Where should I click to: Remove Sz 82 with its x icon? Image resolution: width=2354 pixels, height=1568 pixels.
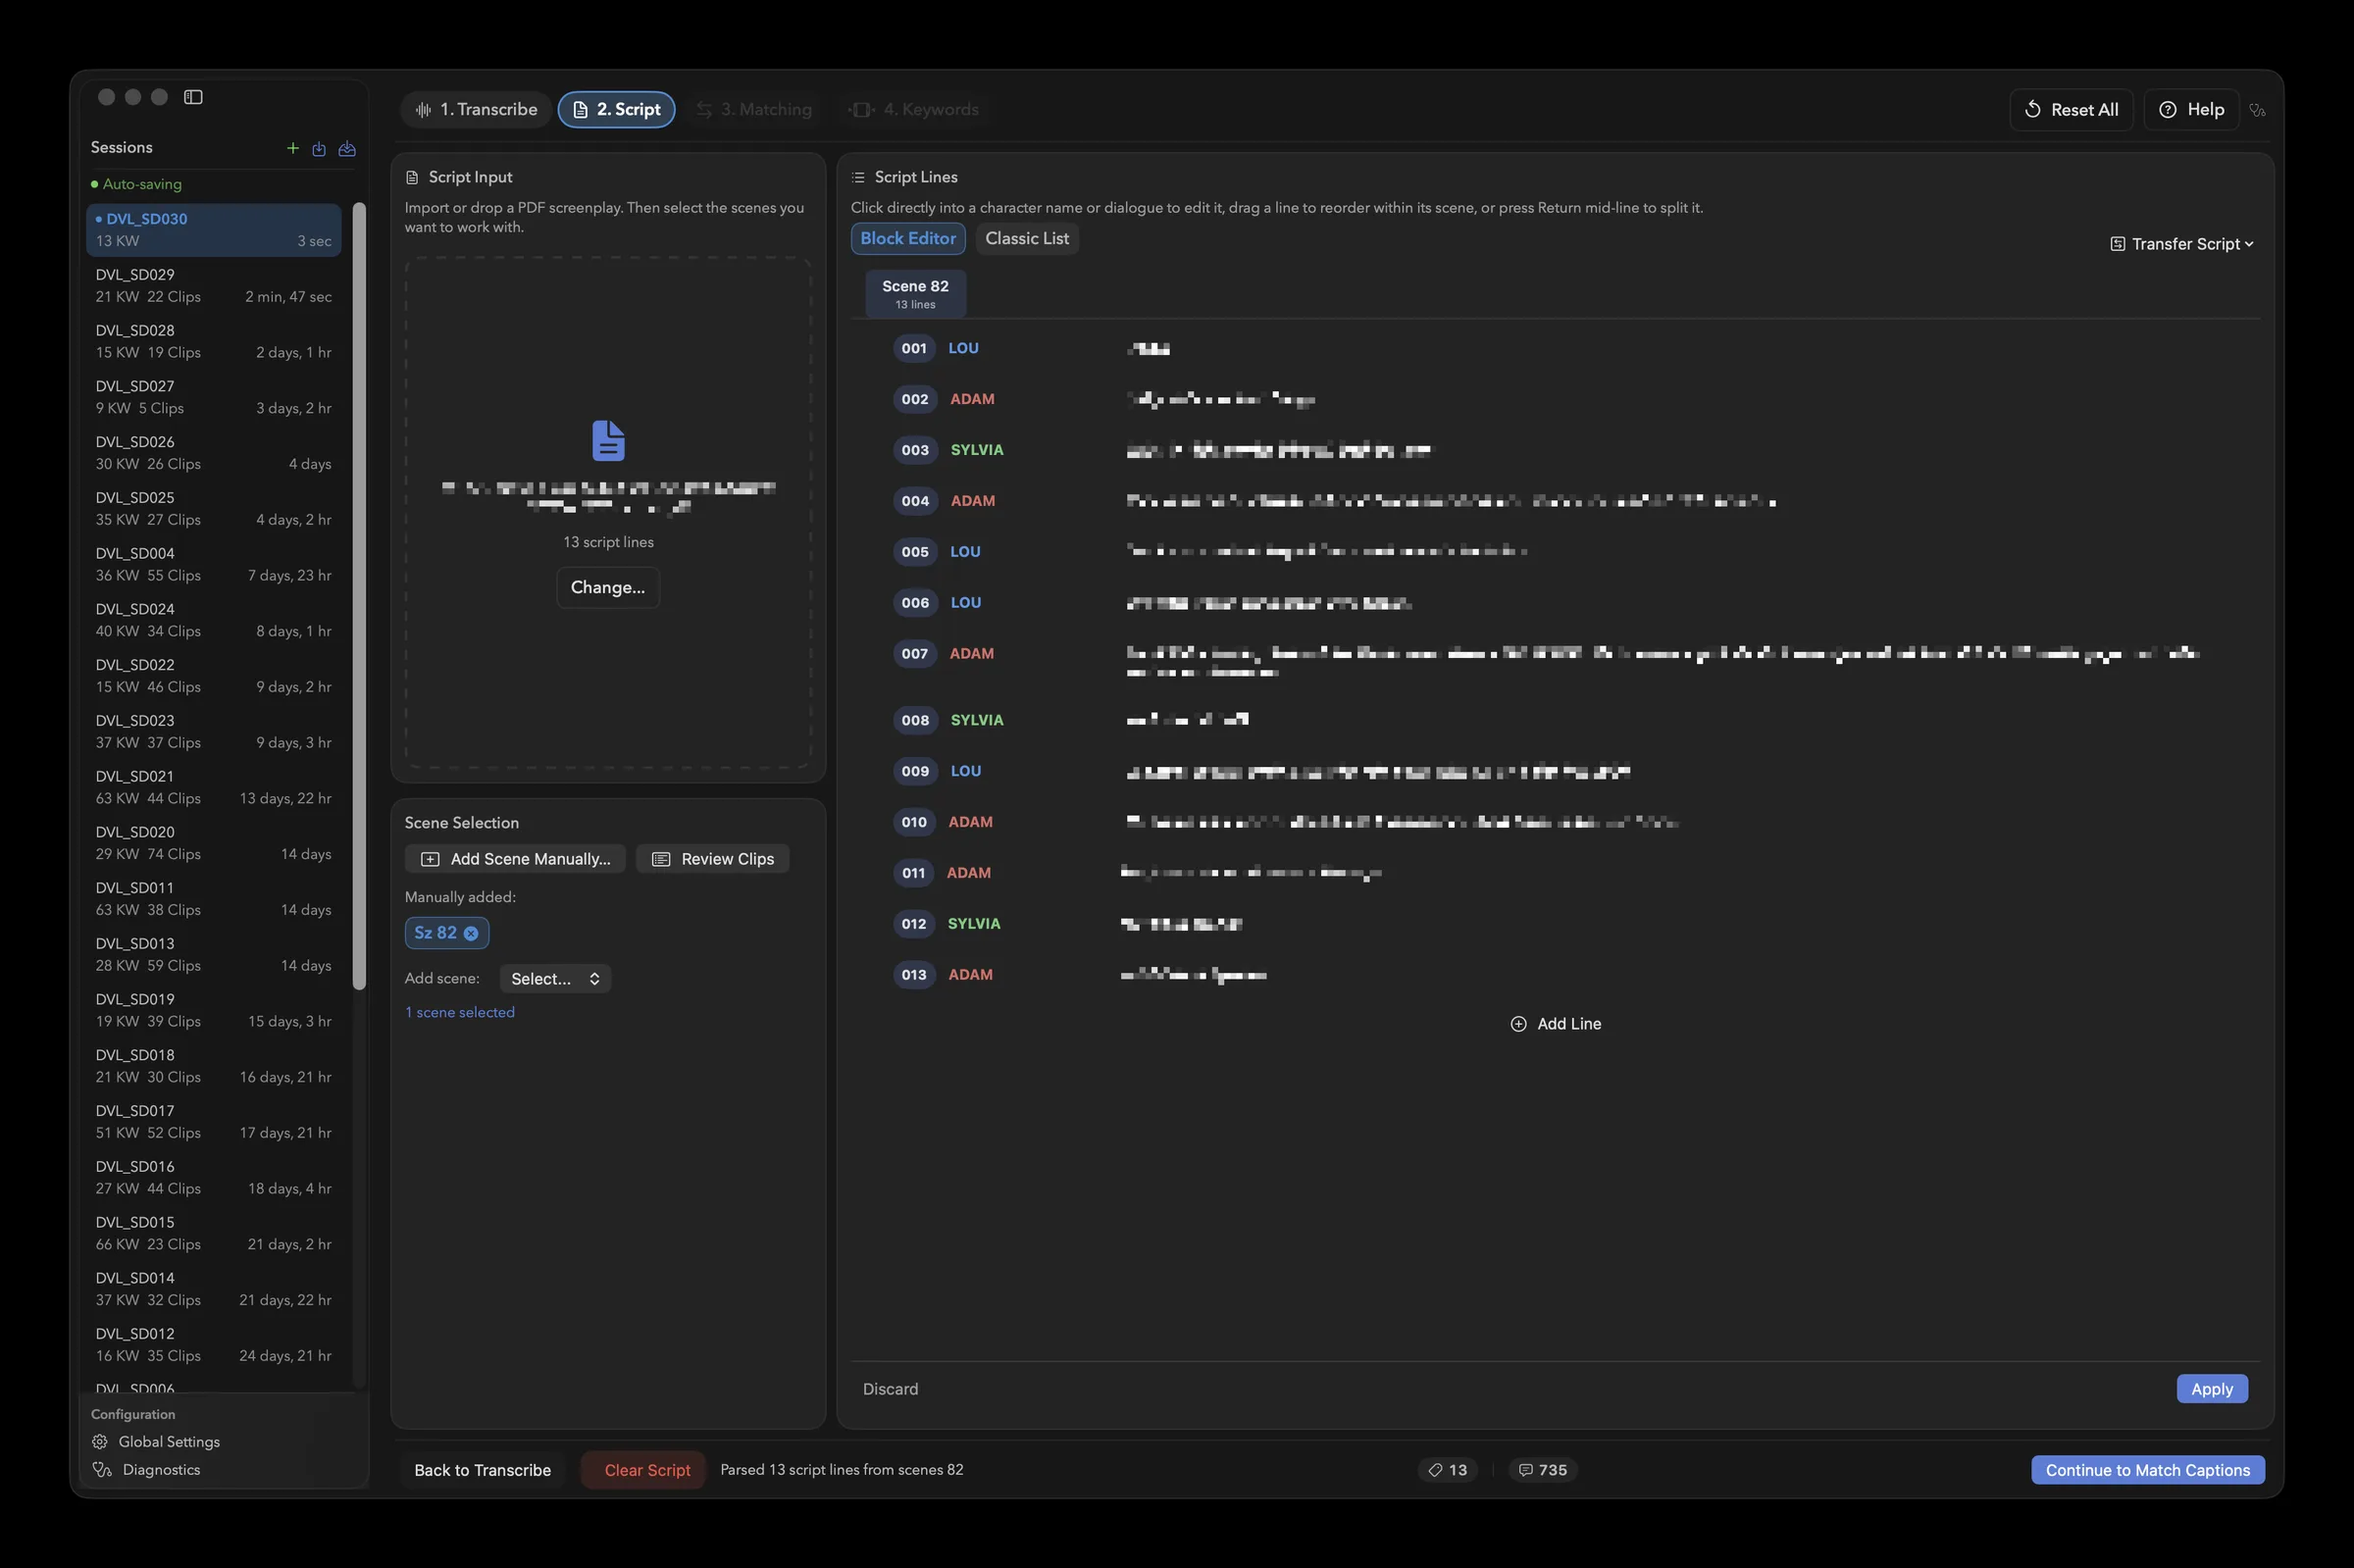pyautogui.click(x=471, y=933)
